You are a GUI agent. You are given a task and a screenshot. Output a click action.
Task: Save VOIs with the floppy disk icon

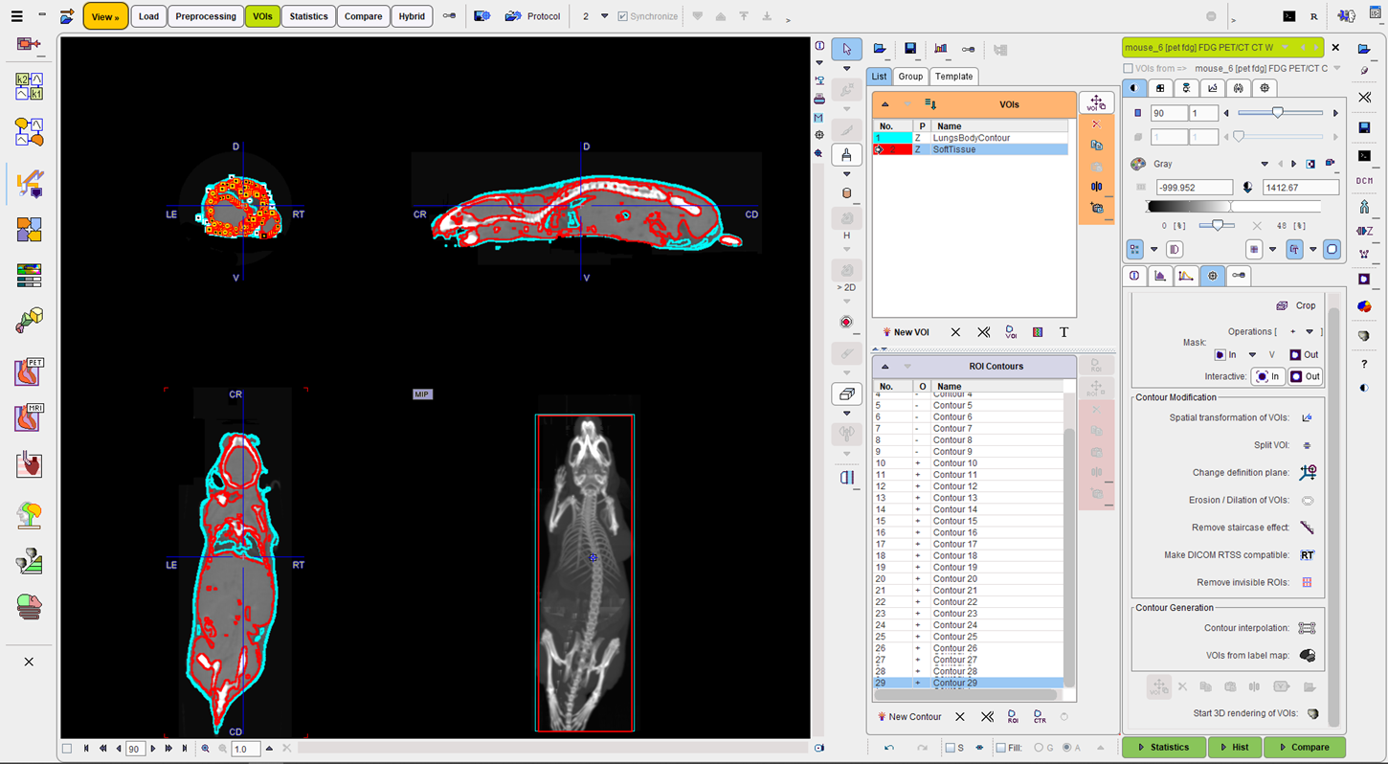910,49
